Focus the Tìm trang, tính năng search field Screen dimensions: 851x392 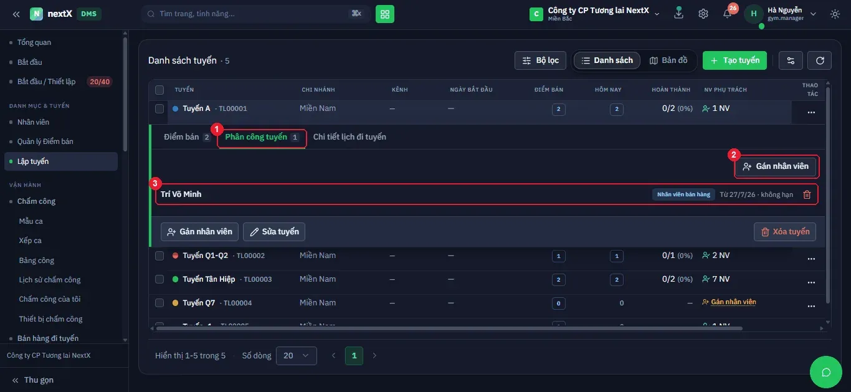click(x=255, y=14)
